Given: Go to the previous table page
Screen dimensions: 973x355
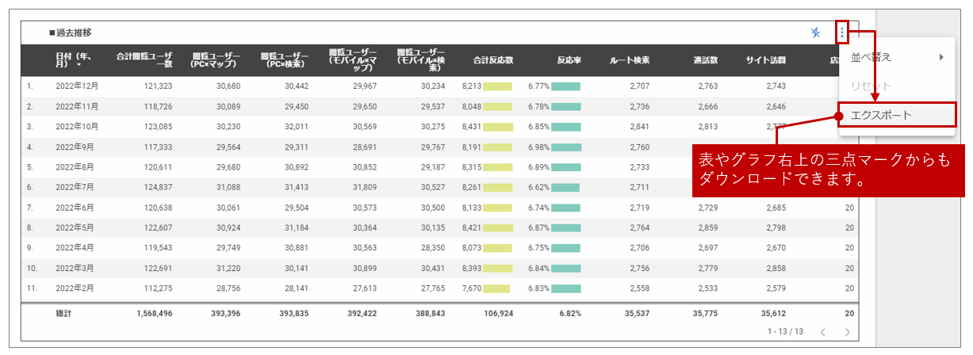Looking at the screenshot, I should [x=822, y=332].
